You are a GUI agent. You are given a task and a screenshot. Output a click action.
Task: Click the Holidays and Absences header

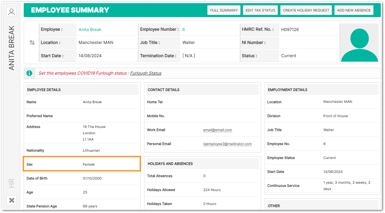coord(170,164)
